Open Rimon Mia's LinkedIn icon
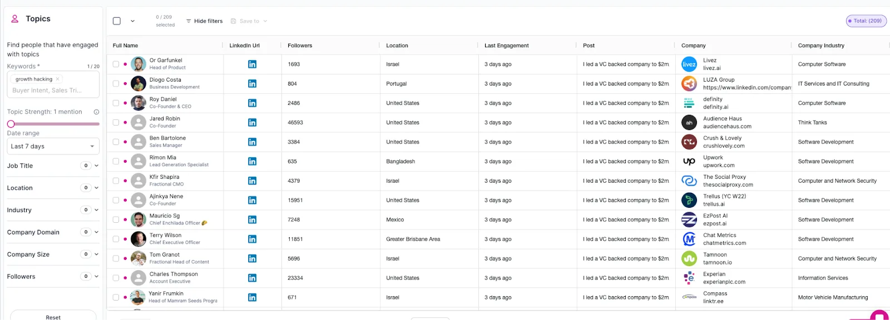This screenshot has height=320, width=890. pyautogui.click(x=252, y=162)
